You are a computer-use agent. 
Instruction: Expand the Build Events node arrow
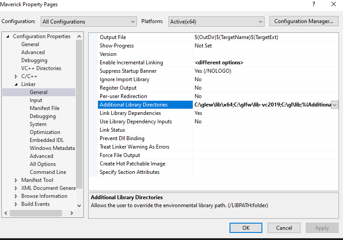(x=16, y=204)
